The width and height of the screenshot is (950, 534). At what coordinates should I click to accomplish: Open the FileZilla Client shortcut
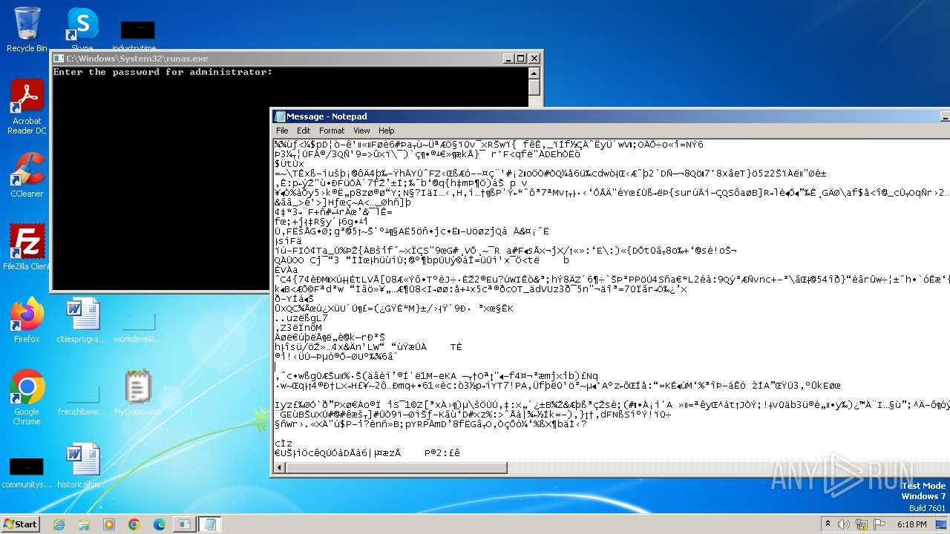coord(27,247)
